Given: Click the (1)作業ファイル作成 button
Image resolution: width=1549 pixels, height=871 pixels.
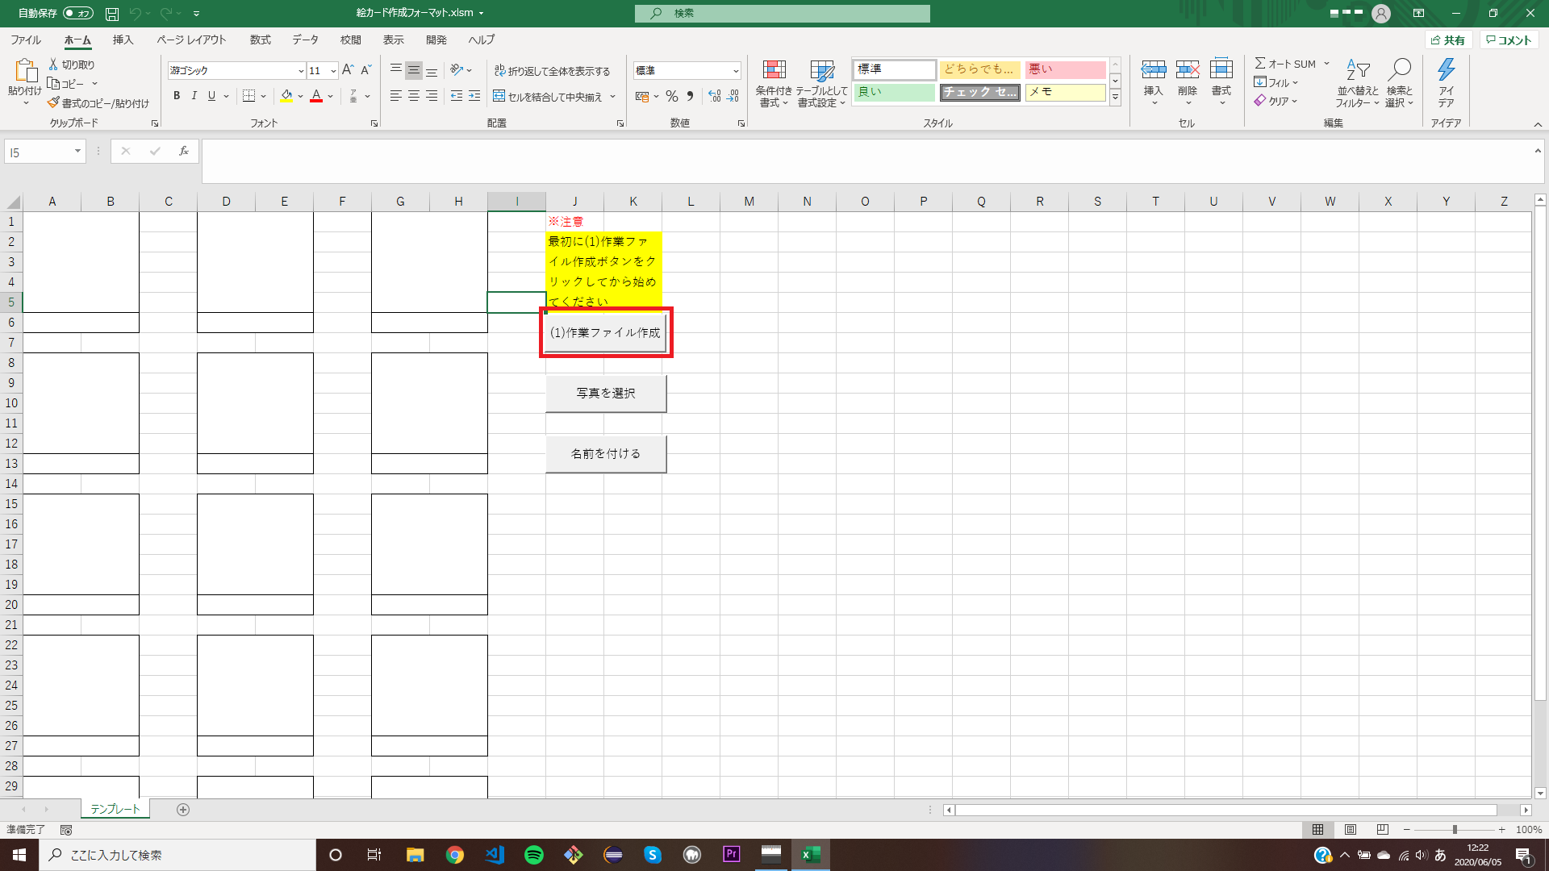Looking at the screenshot, I should click(x=605, y=332).
